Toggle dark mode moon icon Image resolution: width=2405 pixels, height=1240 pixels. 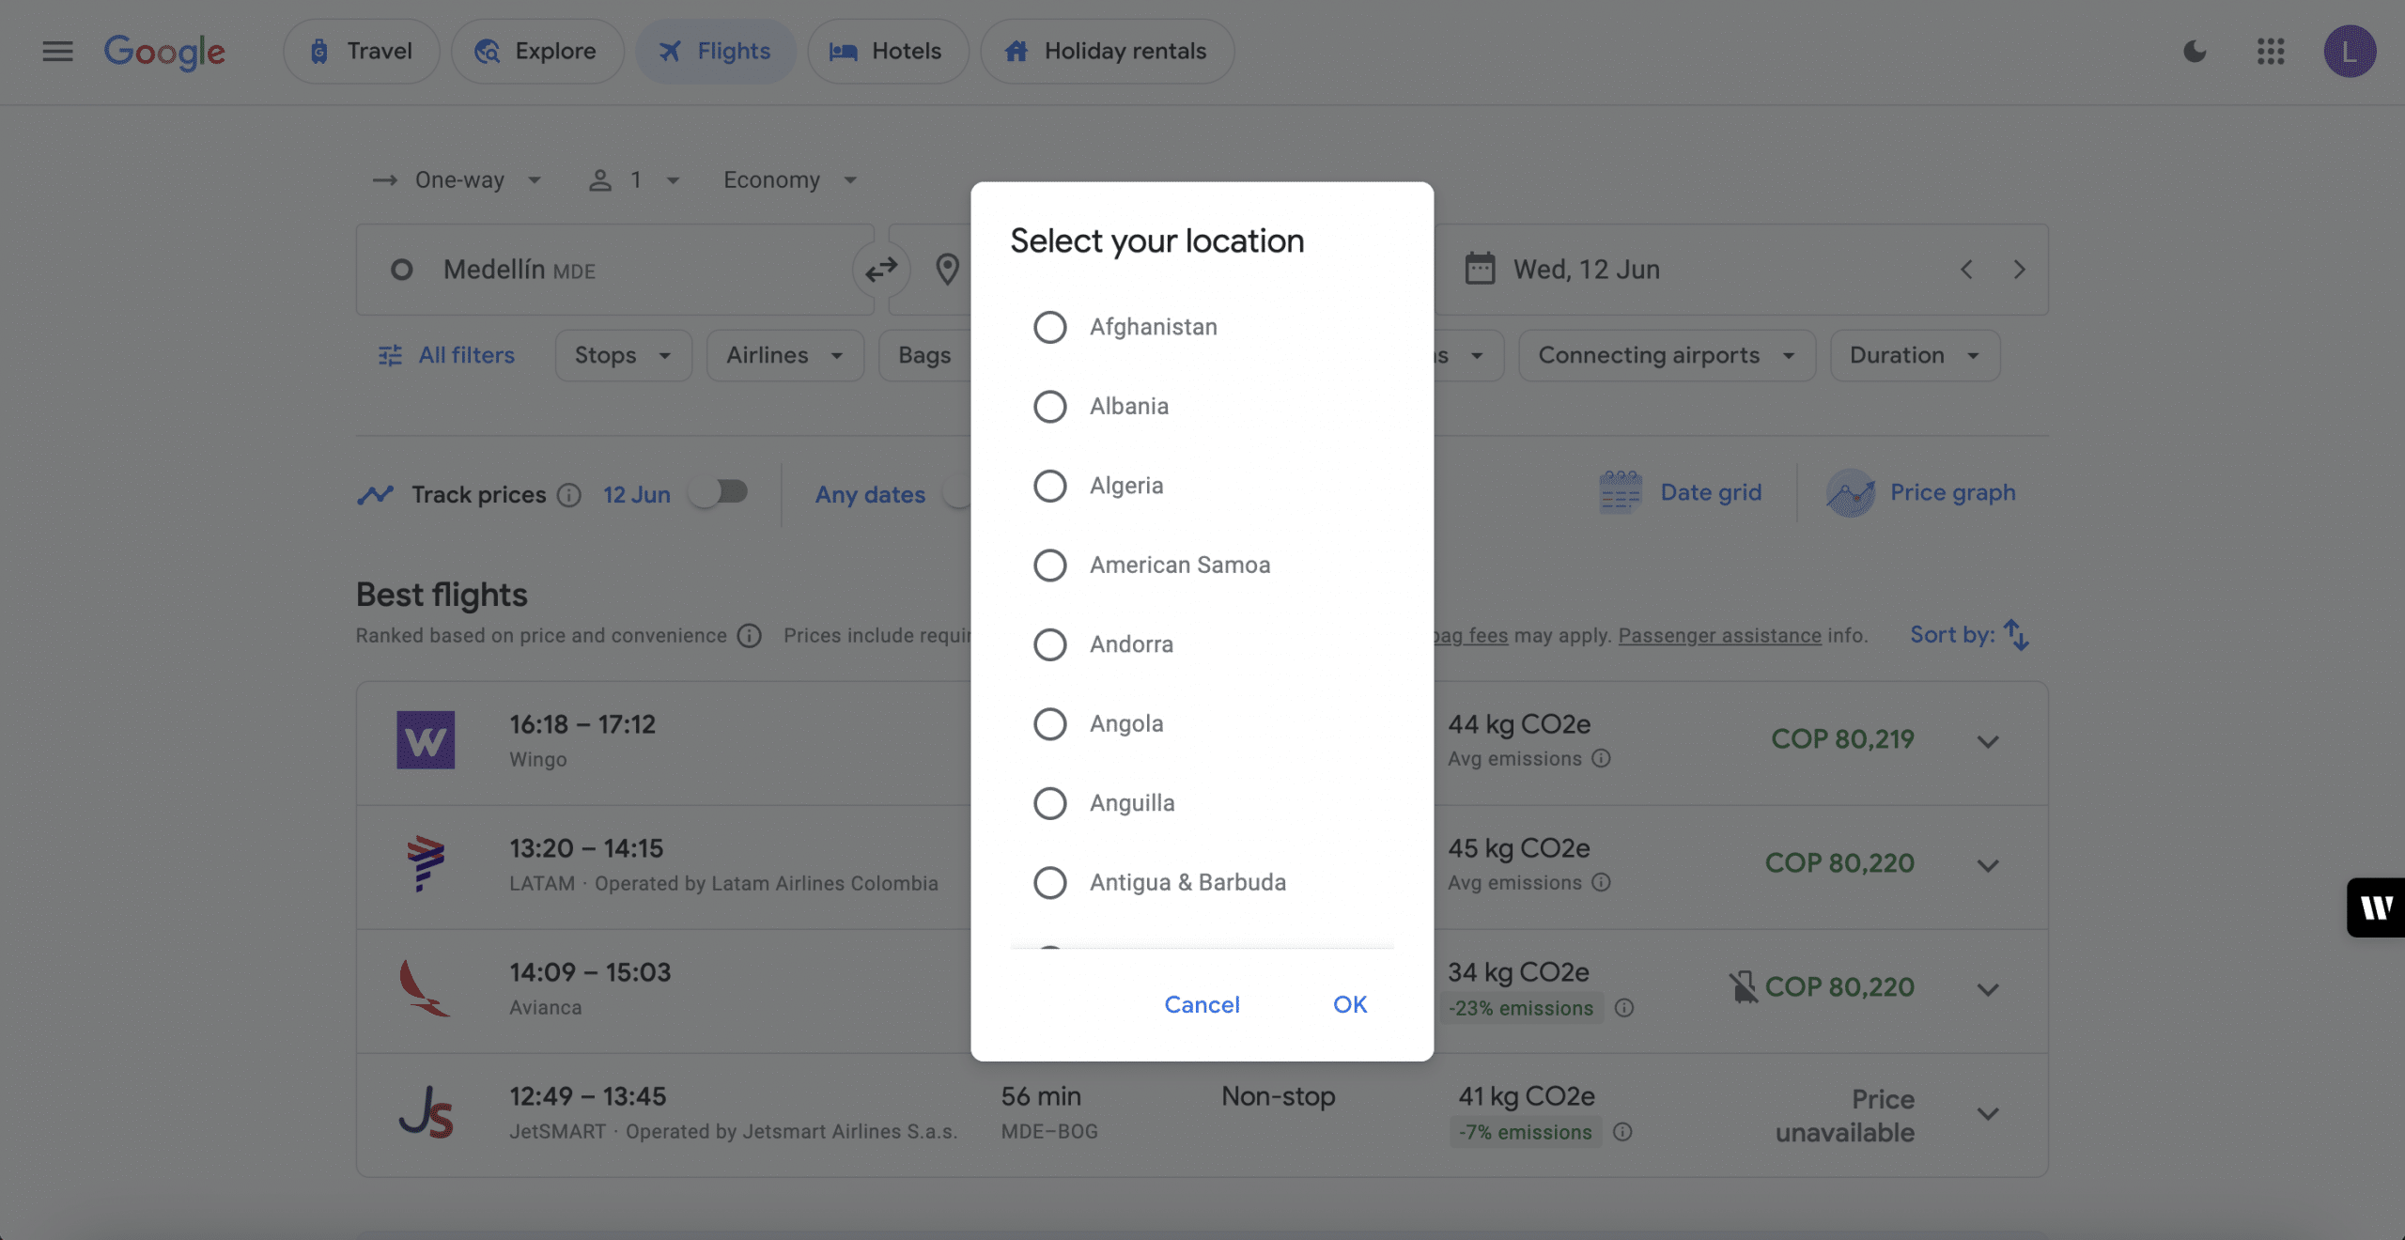(x=2195, y=51)
